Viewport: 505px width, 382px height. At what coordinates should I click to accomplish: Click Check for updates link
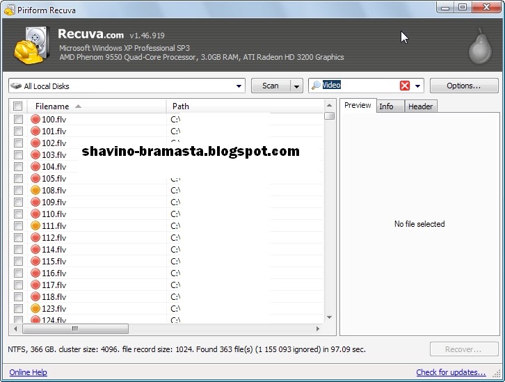tap(451, 372)
